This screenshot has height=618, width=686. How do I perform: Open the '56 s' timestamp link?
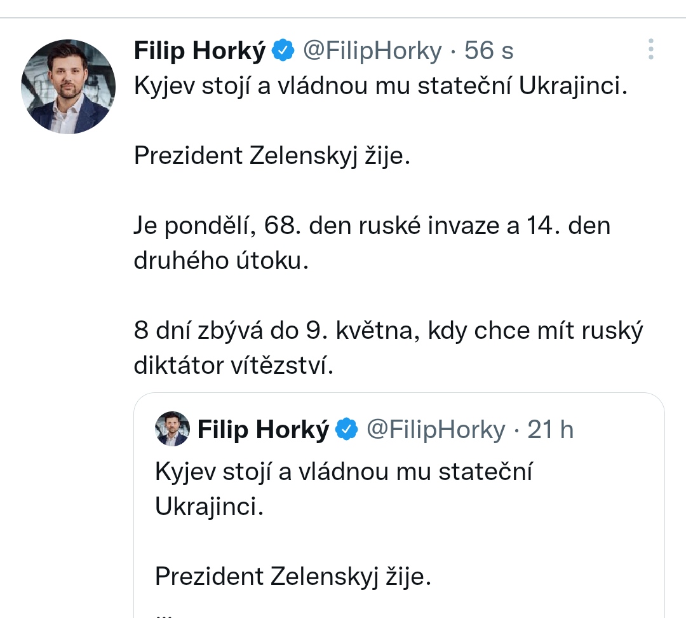click(x=489, y=51)
